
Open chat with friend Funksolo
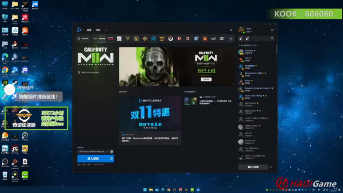point(256,52)
